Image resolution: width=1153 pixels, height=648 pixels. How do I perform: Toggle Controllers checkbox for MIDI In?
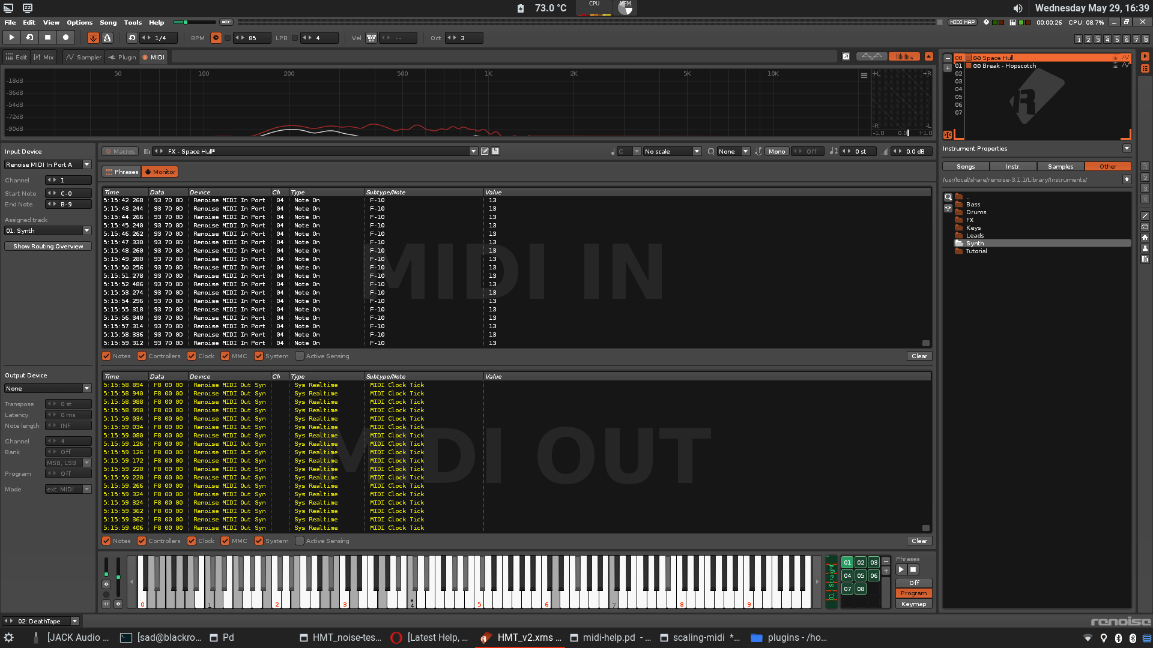(142, 356)
